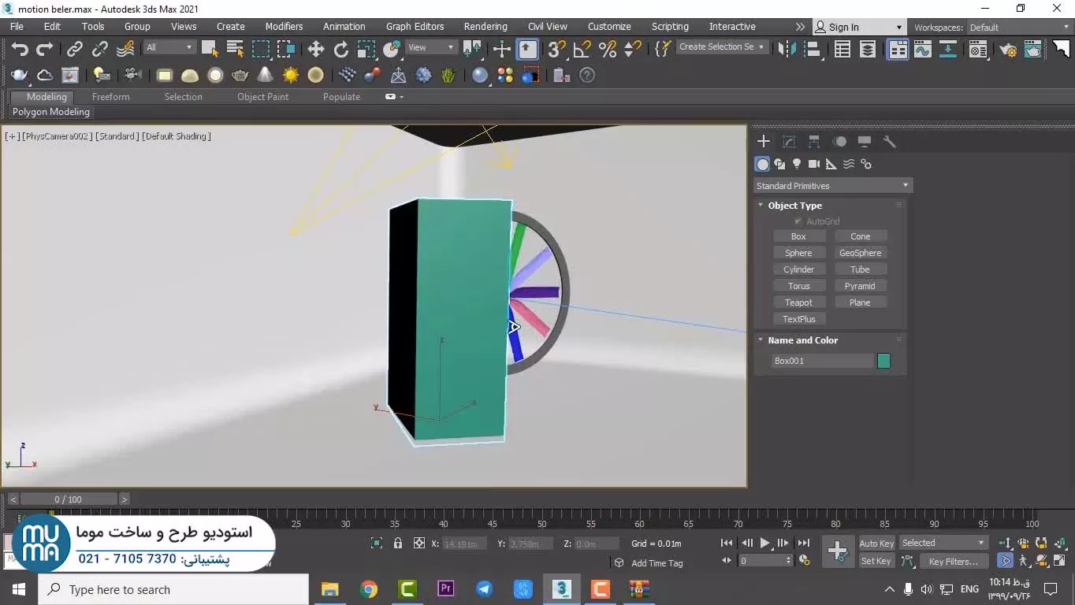Create a Torus primitive
This screenshot has height=605, width=1075.
(x=798, y=286)
